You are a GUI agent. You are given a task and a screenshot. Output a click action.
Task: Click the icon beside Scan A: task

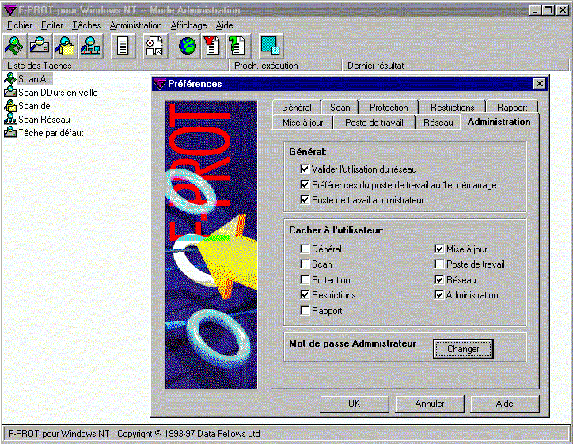pos(10,78)
